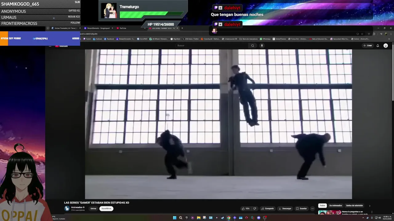Open the YouTube account avatar menu

(386, 45)
